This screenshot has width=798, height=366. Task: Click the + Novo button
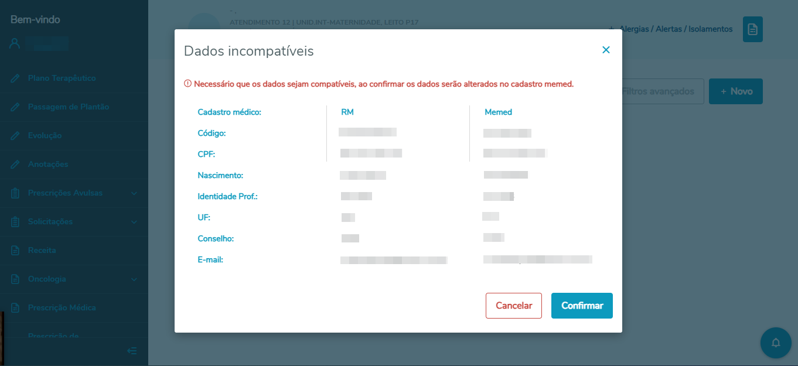tap(736, 91)
